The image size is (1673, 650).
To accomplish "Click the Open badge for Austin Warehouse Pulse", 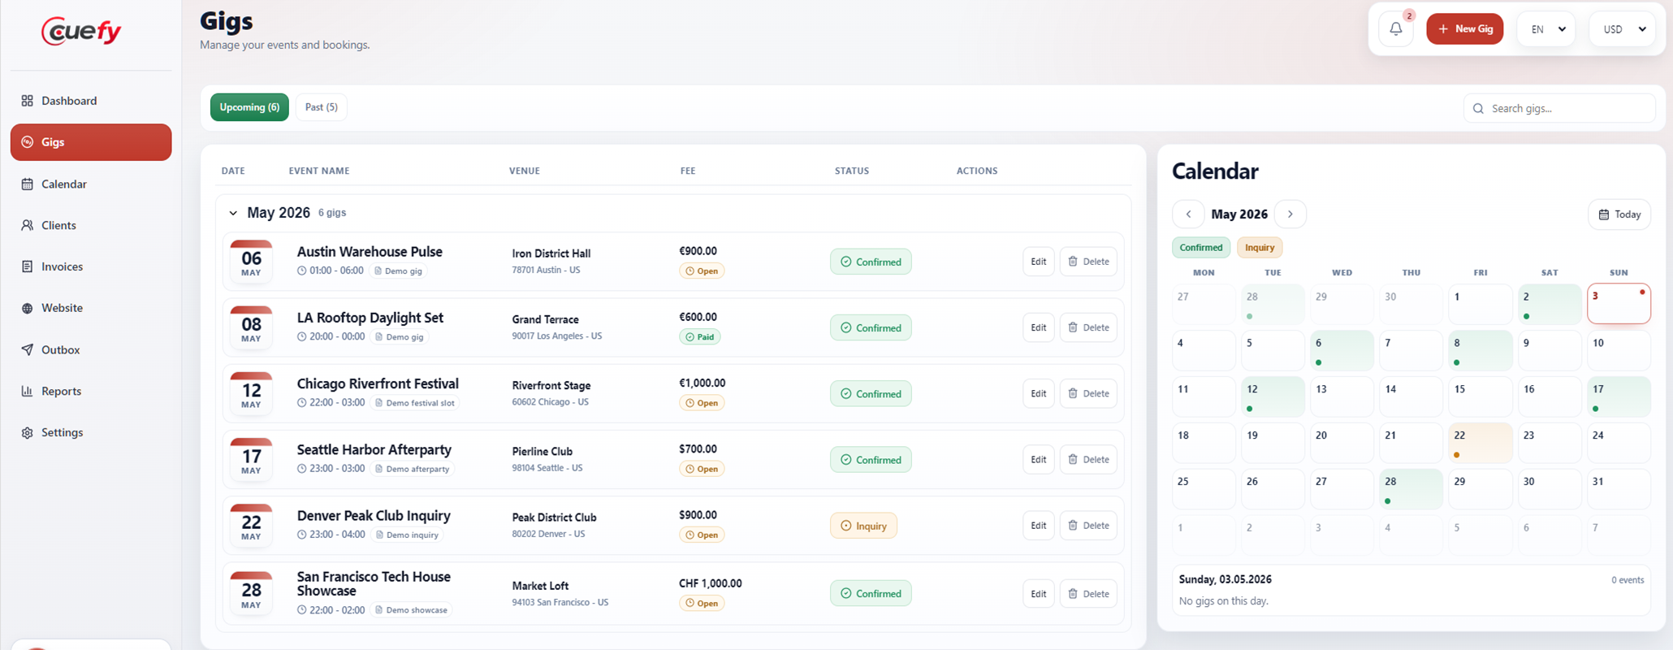I will click(702, 271).
